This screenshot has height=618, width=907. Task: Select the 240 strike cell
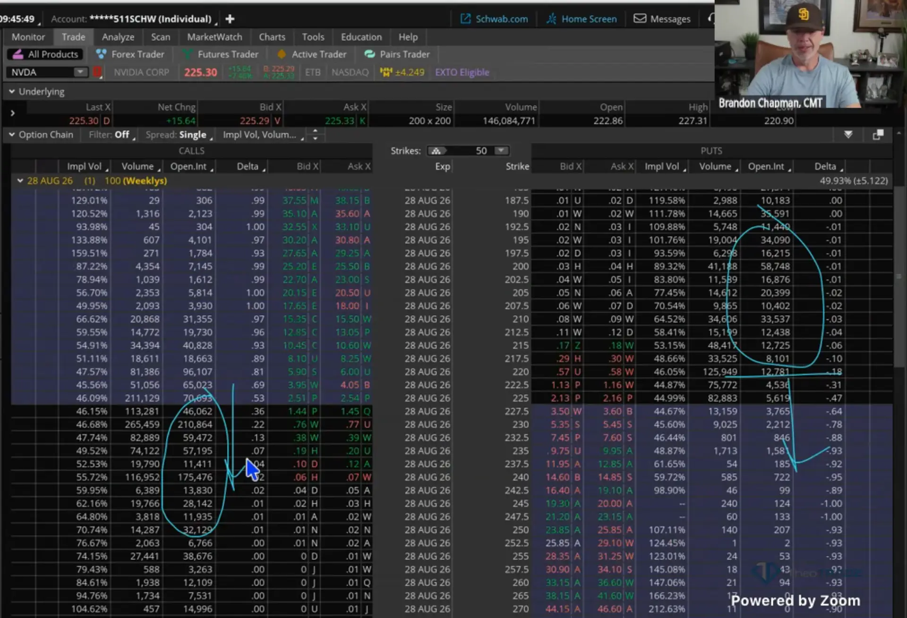click(521, 477)
